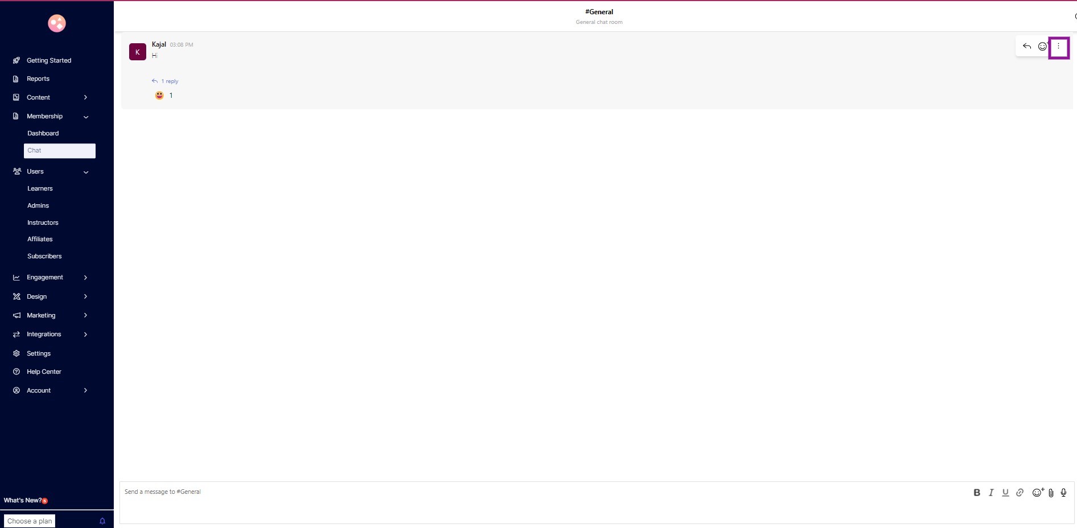Click the Design tools icon
This screenshot has height=528, width=1077.
(16, 296)
